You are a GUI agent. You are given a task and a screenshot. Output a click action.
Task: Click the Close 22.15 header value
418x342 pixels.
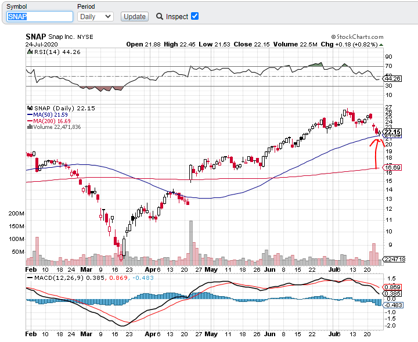coord(251,44)
